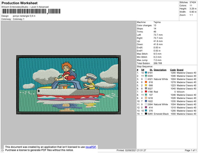Viewport: 198px width, 153px height.
Task: Select the Max Stitch value '9.5 mm'
Action: tap(157, 54)
